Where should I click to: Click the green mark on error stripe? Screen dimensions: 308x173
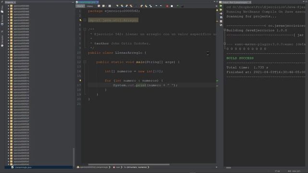pyautogui.click(x=217, y=81)
